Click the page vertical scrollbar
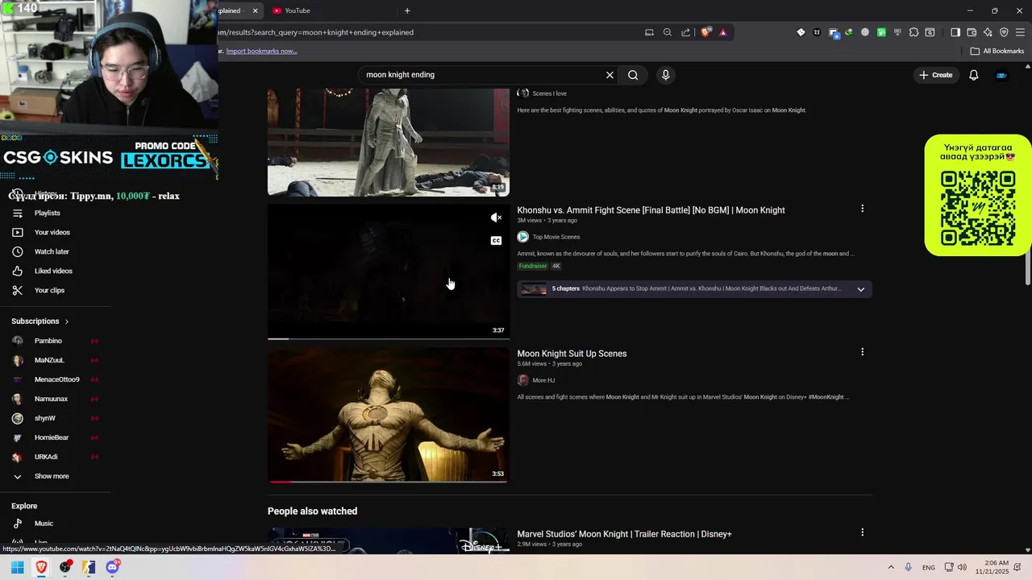Screen dimensions: 1032x580 coord(1027,266)
